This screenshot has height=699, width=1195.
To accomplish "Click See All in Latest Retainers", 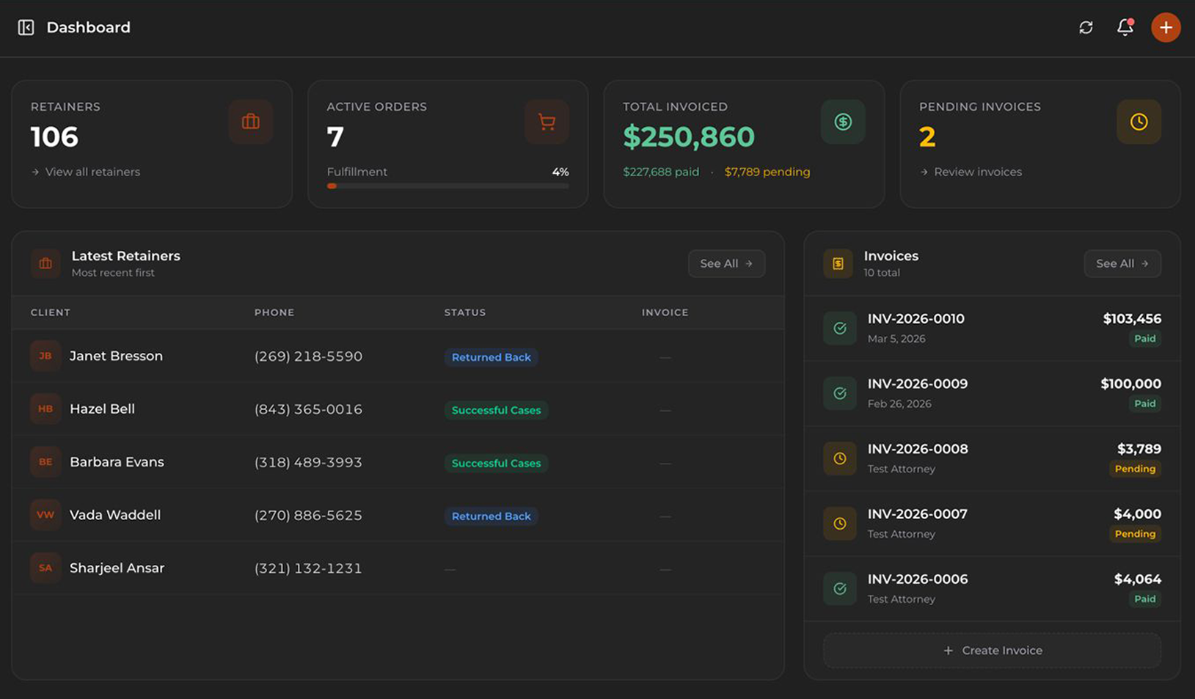I will pos(726,263).
